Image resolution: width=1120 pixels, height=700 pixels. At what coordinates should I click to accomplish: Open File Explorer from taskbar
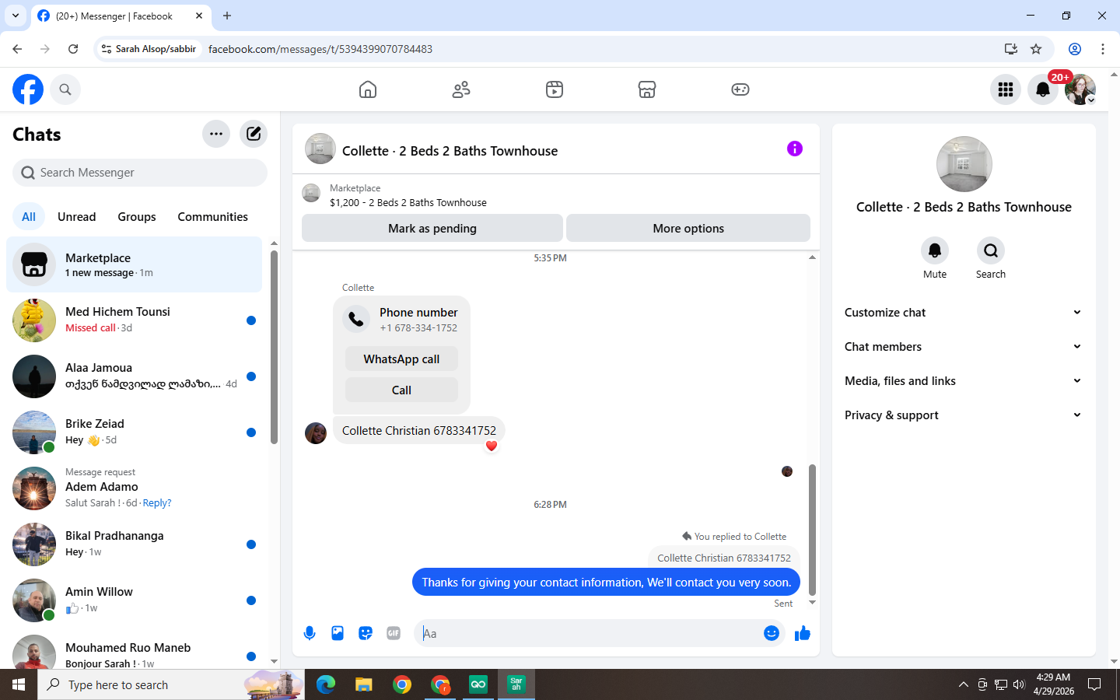(x=364, y=684)
